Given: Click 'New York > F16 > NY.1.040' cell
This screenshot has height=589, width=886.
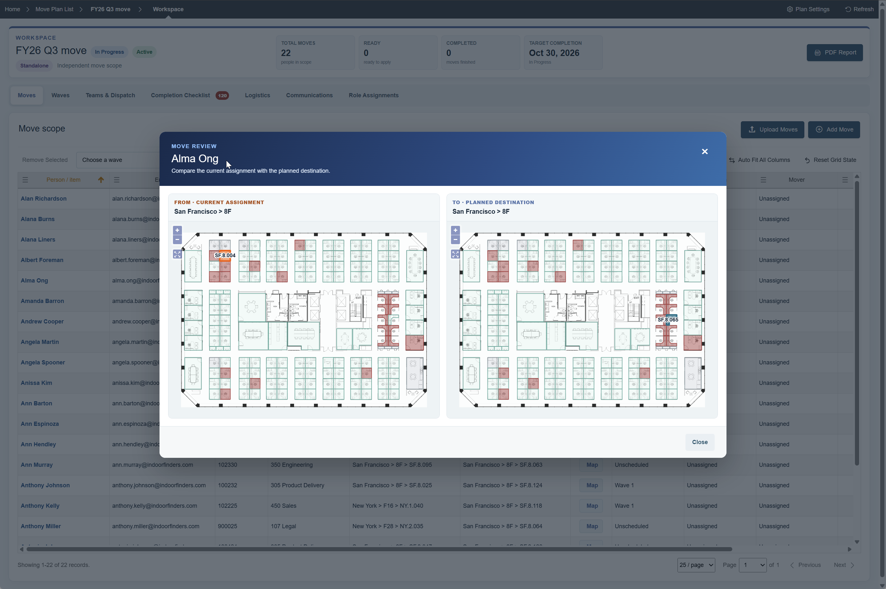Looking at the screenshot, I should coord(405,506).
